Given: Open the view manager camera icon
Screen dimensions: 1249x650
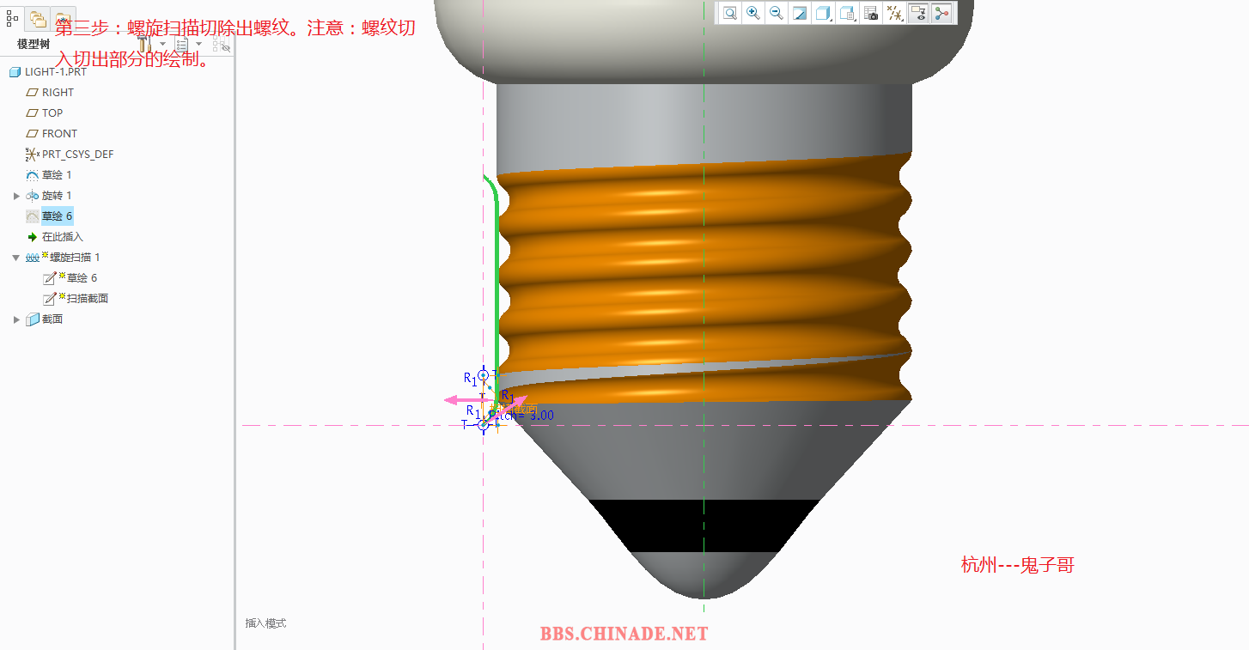Looking at the screenshot, I should click(871, 13).
